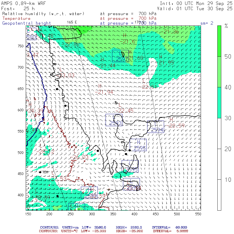Viewport: 234px width, 234px height.
Task: Click the boxed 2593 geopotential label
Action: [114, 120]
